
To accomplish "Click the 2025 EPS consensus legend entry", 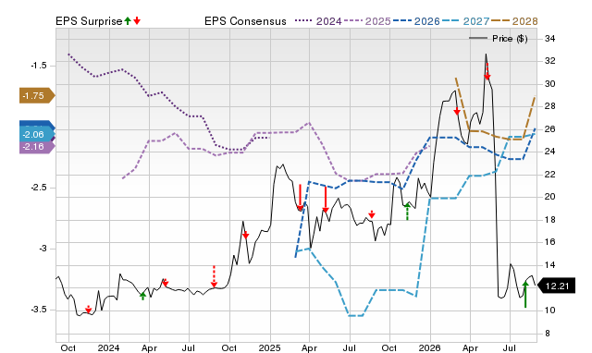I will point(367,21).
